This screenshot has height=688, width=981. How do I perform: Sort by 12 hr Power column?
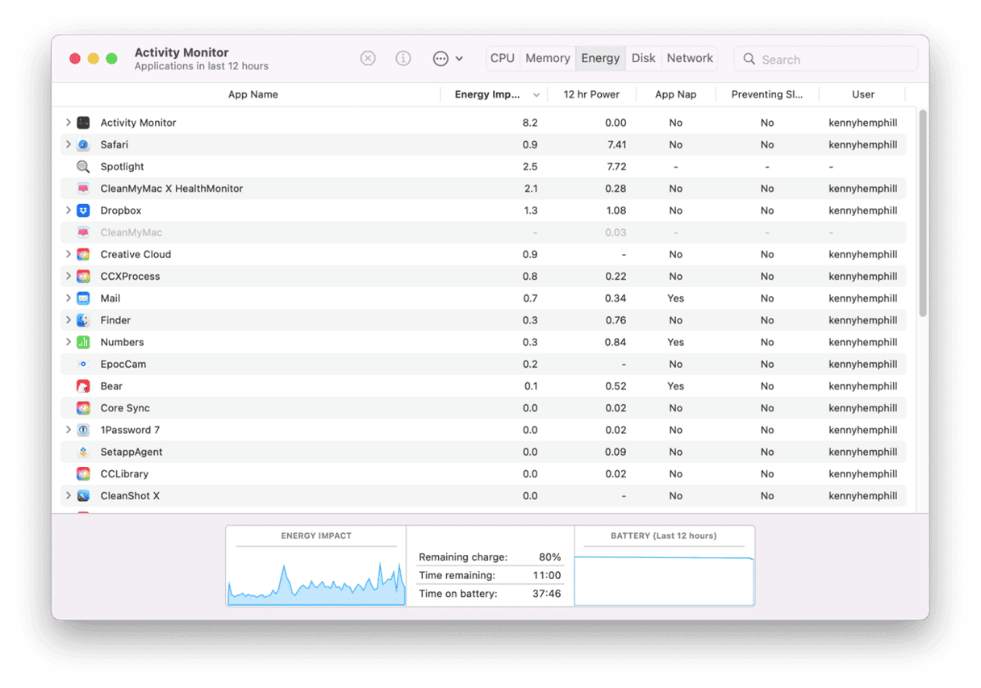[x=591, y=94]
